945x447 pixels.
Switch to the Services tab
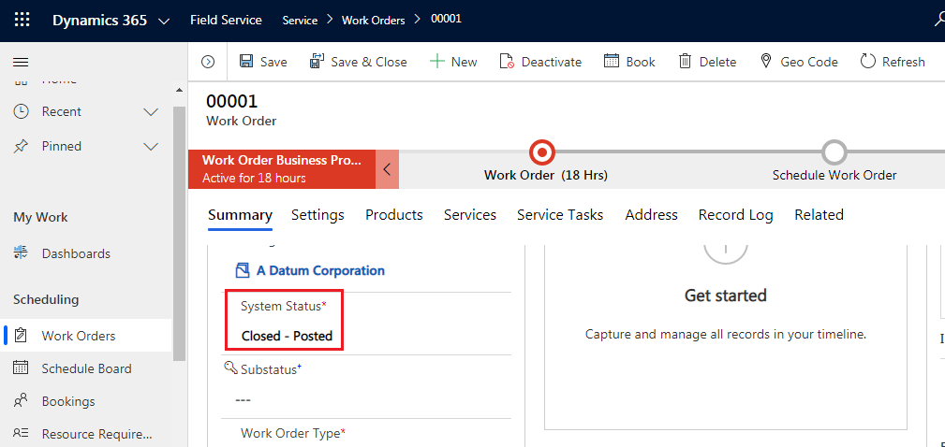coord(470,215)
